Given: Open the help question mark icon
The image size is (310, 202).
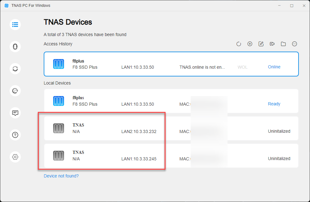Looking at the screenshot, I should click(15, 135).
